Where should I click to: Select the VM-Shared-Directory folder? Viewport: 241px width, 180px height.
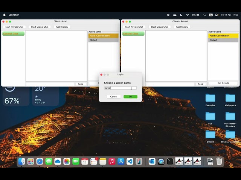point(230,120)
